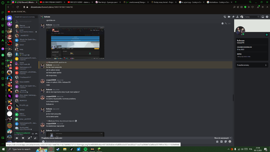Switch to Dodaj nowy temat tab
This screenshot has height=152, width=270.
pos(164,2)
